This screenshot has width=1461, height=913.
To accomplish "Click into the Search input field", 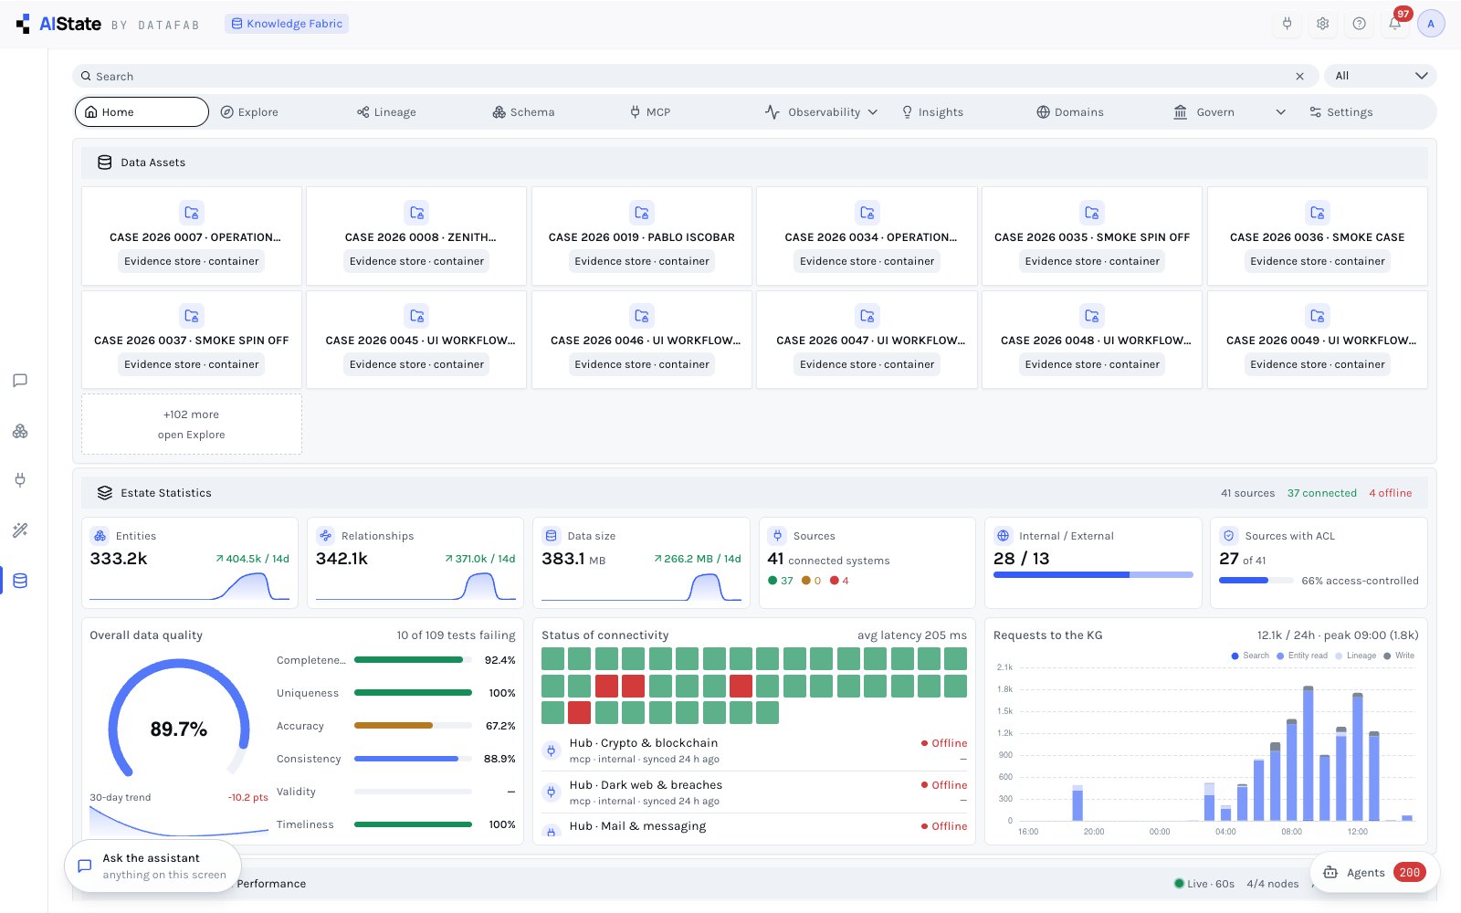I will point(694,76).
